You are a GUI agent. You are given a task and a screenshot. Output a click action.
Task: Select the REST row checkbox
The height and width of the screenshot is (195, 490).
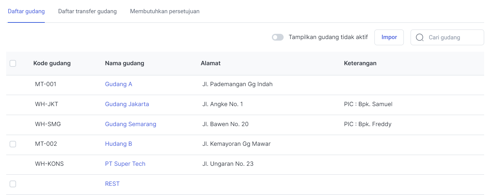(13, 184)
